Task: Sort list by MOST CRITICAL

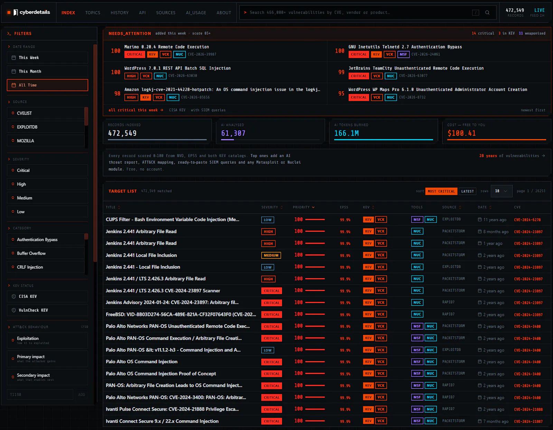Action: pyautogui.click(x=441, y=191)
